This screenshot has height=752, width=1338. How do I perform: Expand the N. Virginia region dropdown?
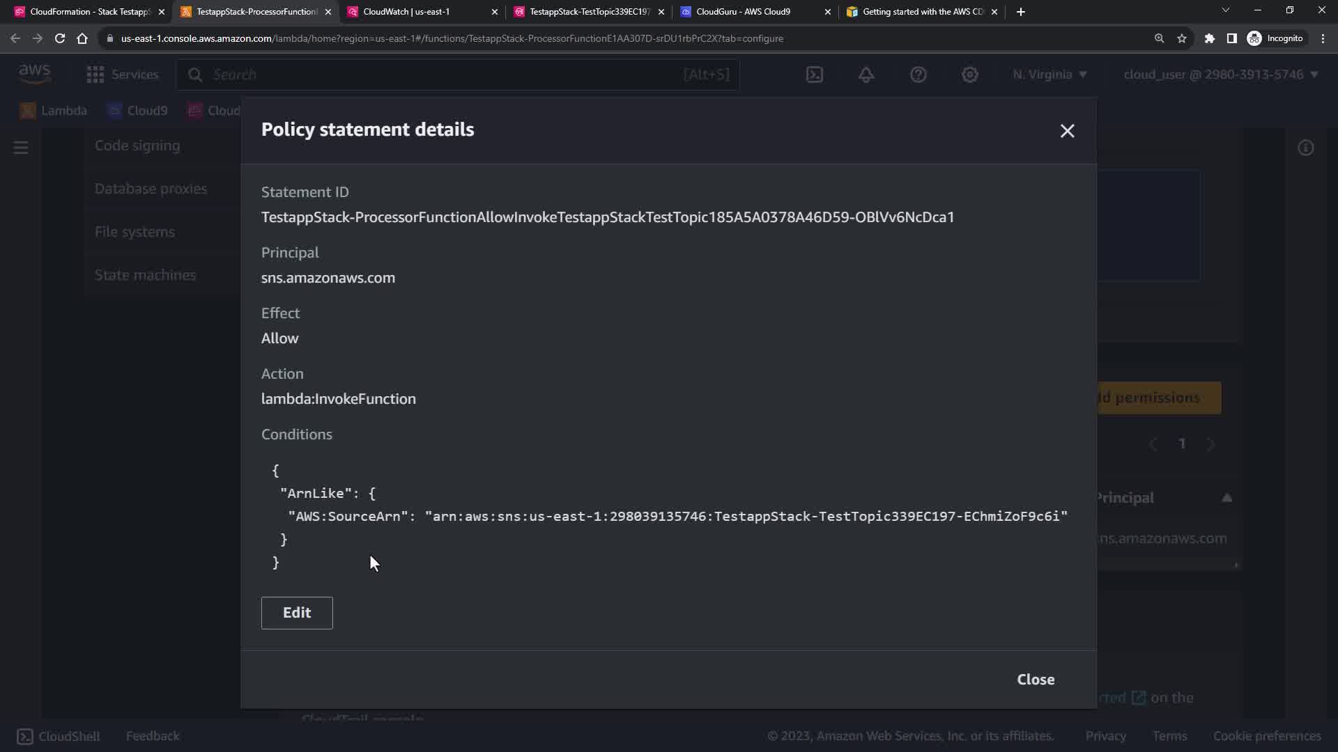[x=1049, y=75]
